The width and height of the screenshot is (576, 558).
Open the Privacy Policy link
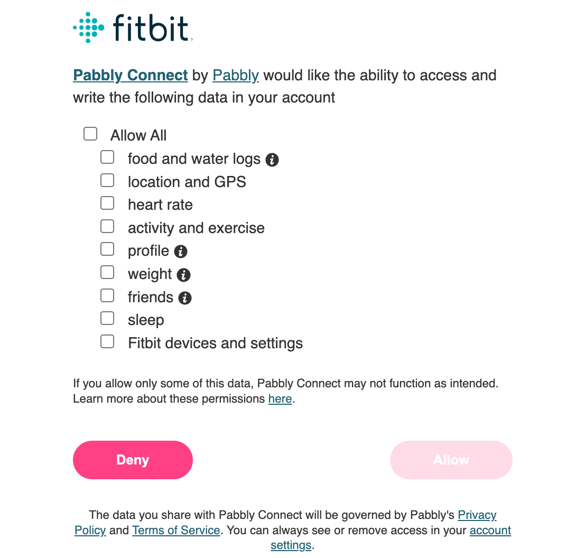click(x=477, y=515)
